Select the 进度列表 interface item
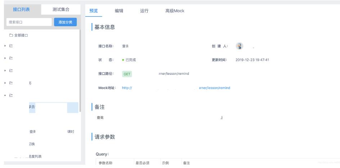The height and width of the screenshot is (168, 340). coord(35,156)
